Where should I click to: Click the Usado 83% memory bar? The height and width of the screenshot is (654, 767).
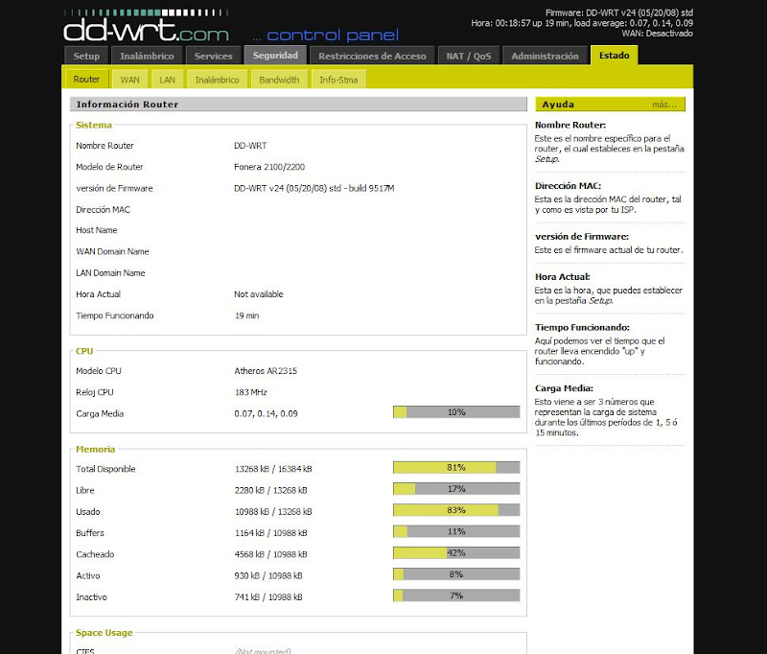[x=456, y=510]
